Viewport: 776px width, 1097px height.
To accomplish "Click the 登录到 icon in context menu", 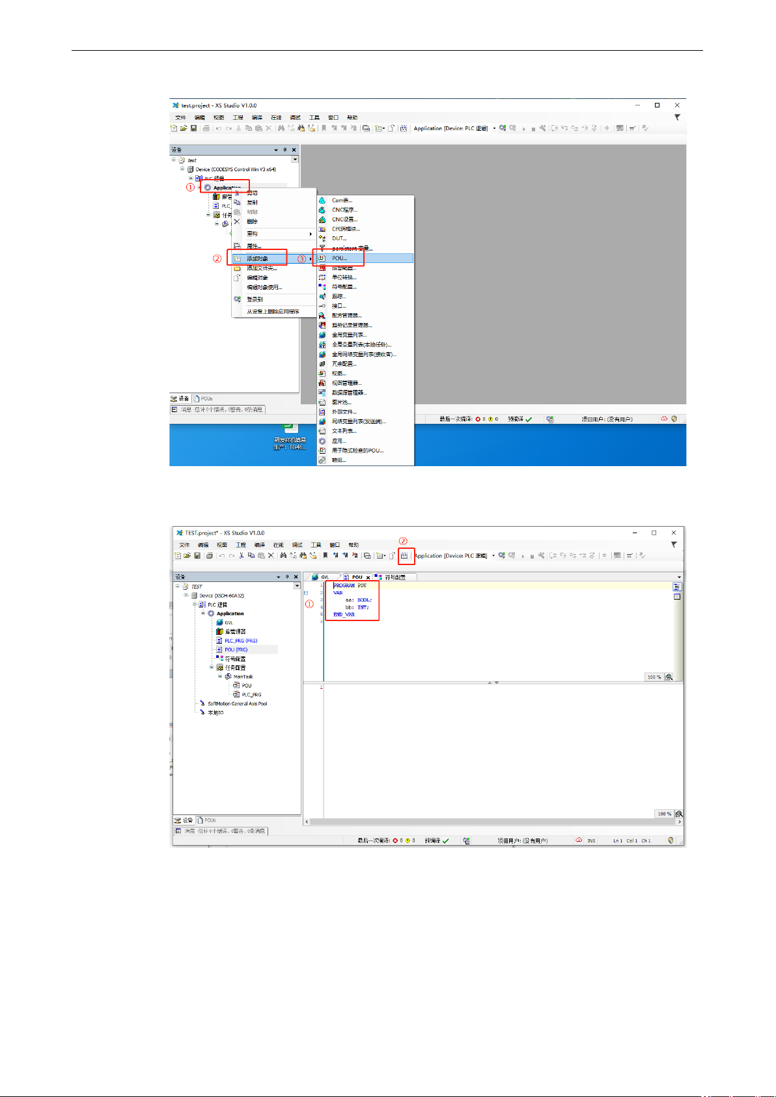I will pos(238,299).
